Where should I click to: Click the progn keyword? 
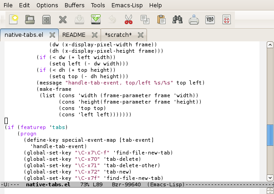28,134
